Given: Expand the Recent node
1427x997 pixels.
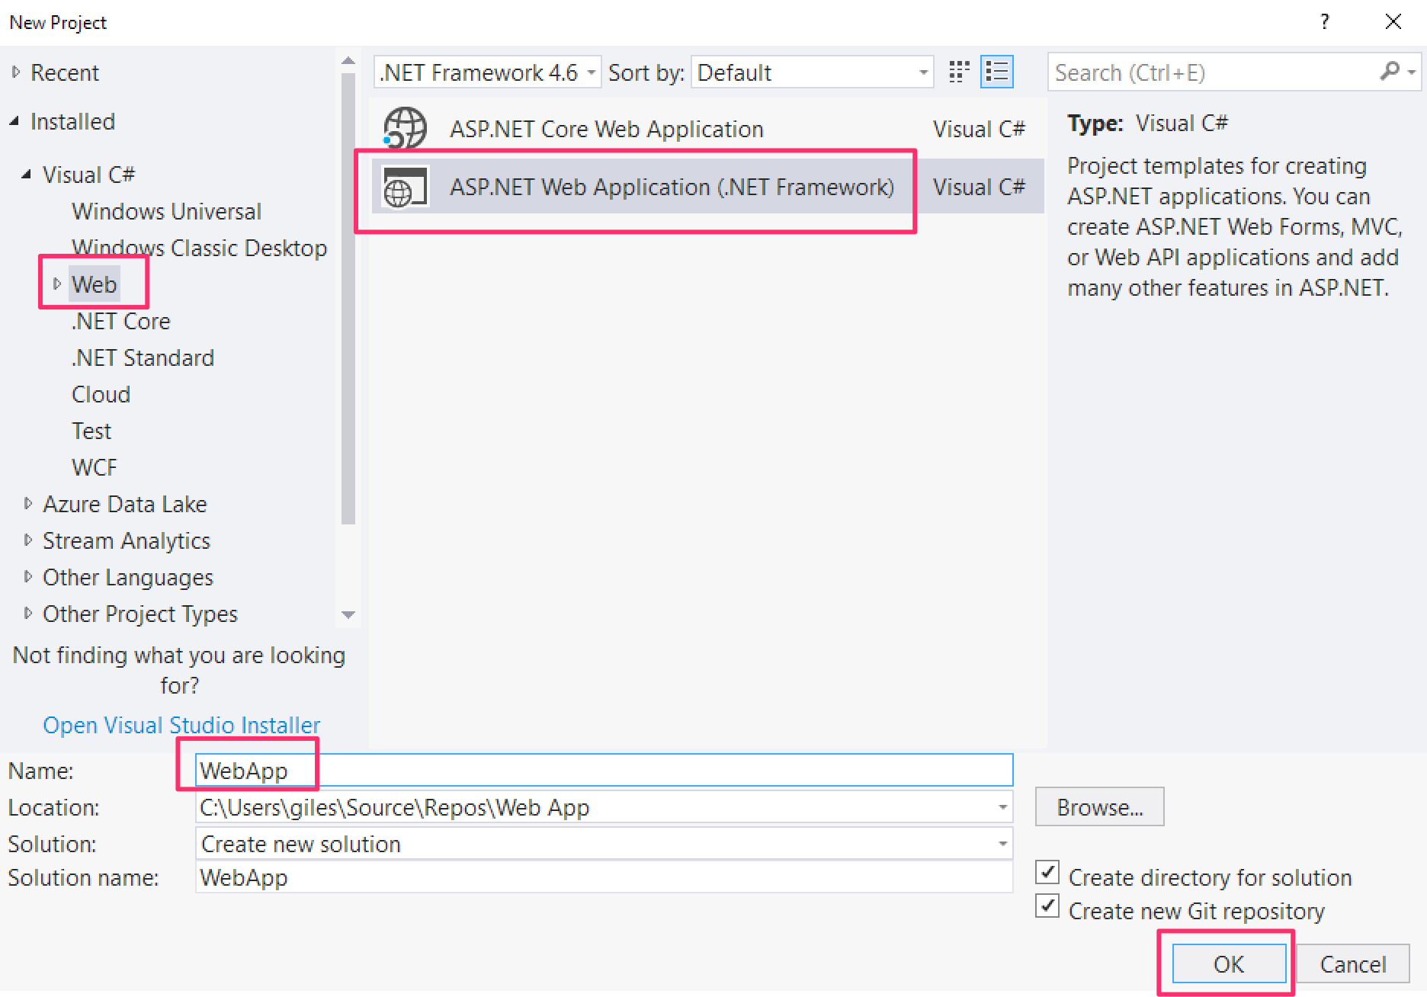Looking at the screenshot, I should pyautogui.click(x=16, y=72).
